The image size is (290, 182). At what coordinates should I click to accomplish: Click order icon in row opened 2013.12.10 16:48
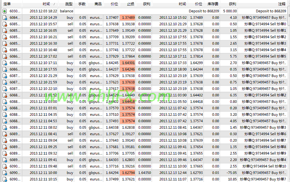click(5, 50)
